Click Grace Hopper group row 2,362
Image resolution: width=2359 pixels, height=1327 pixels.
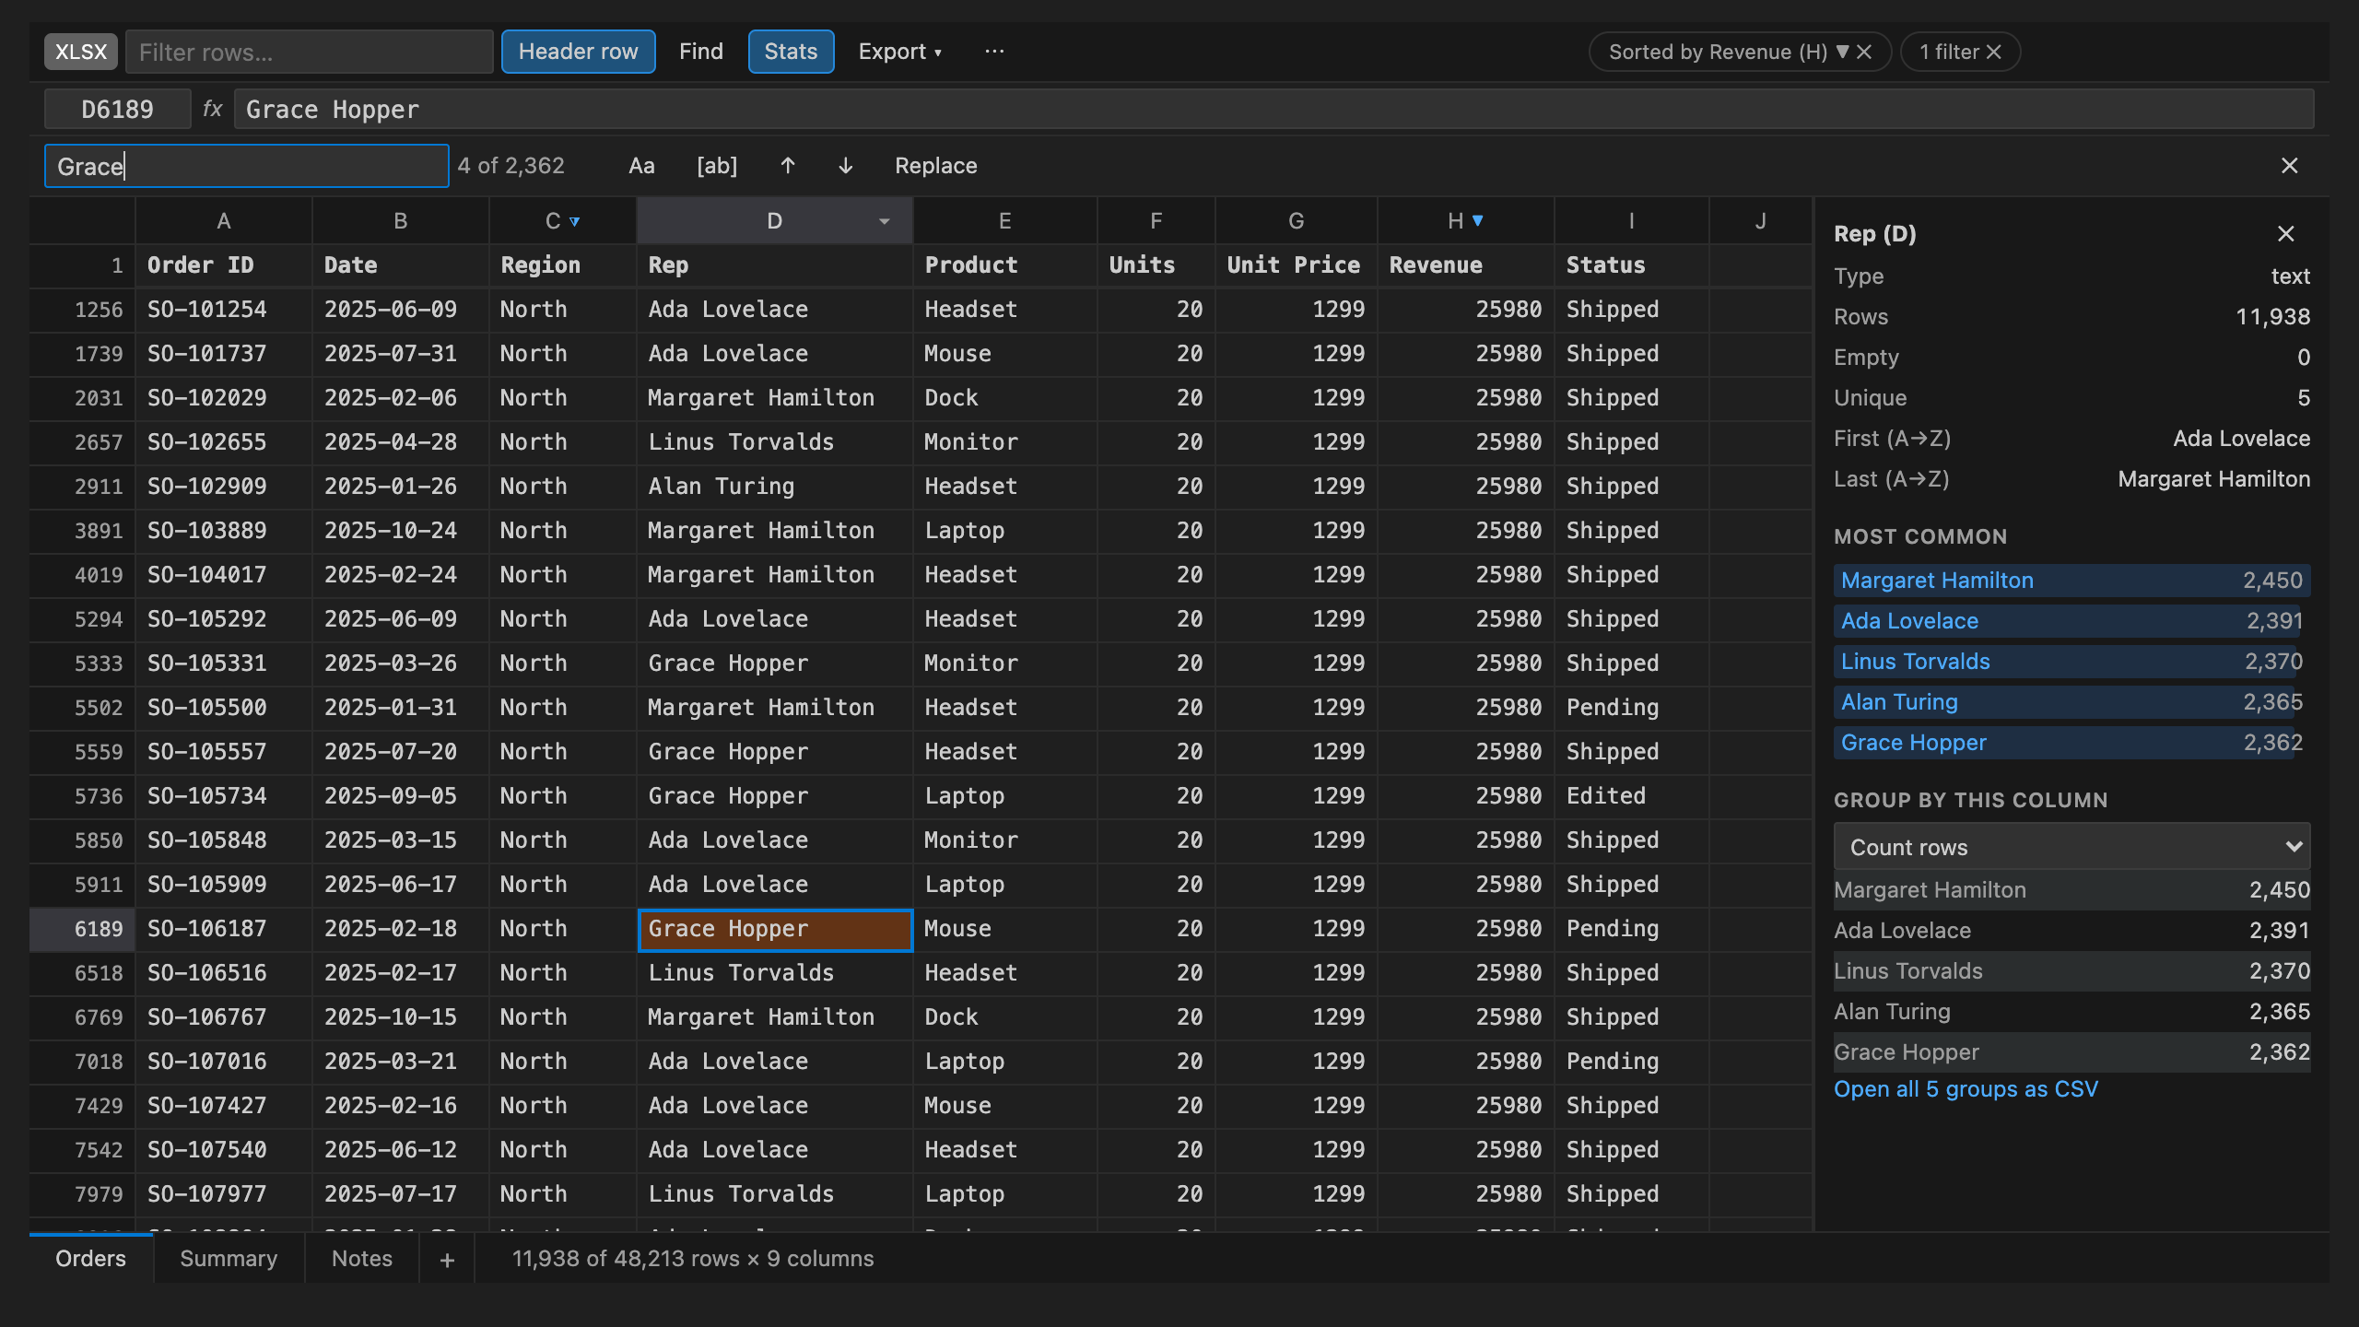[x=2071, y=1052]
